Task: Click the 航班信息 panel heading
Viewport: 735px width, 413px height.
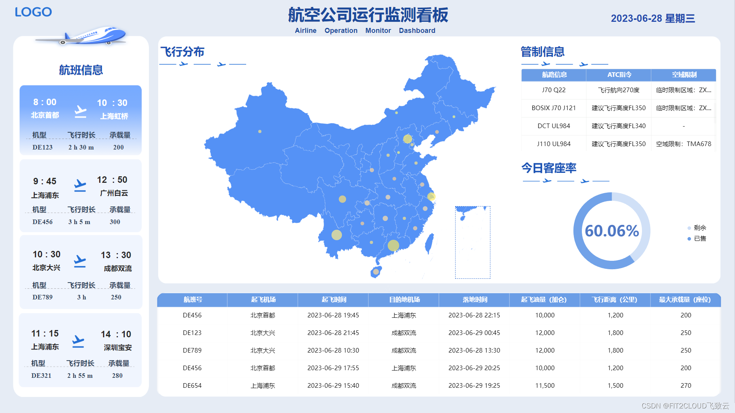Action: tap(81, 70)
